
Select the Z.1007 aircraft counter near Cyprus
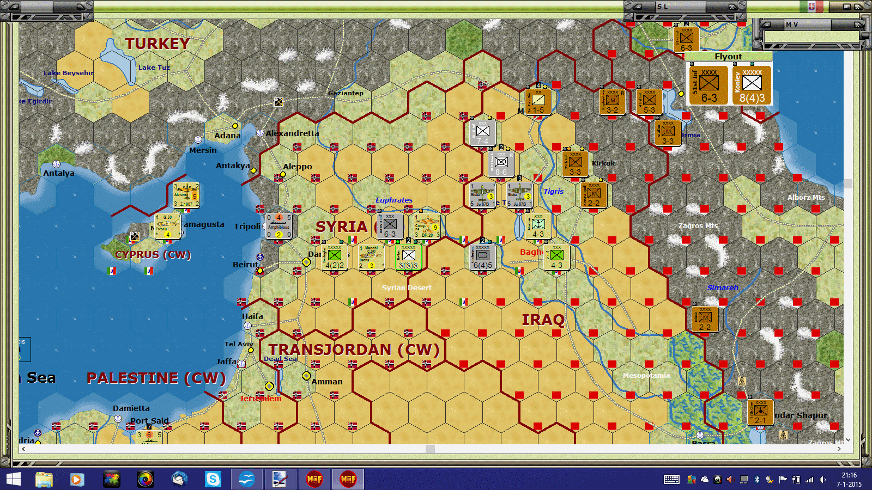(x=186, y=195)
